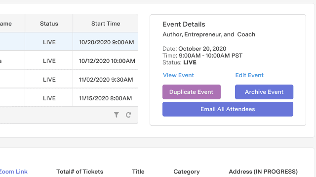This screenshot has height=177, width=316.
Task: Select the 11/02/2020 9:30AM cell
Action: [106, 79]
